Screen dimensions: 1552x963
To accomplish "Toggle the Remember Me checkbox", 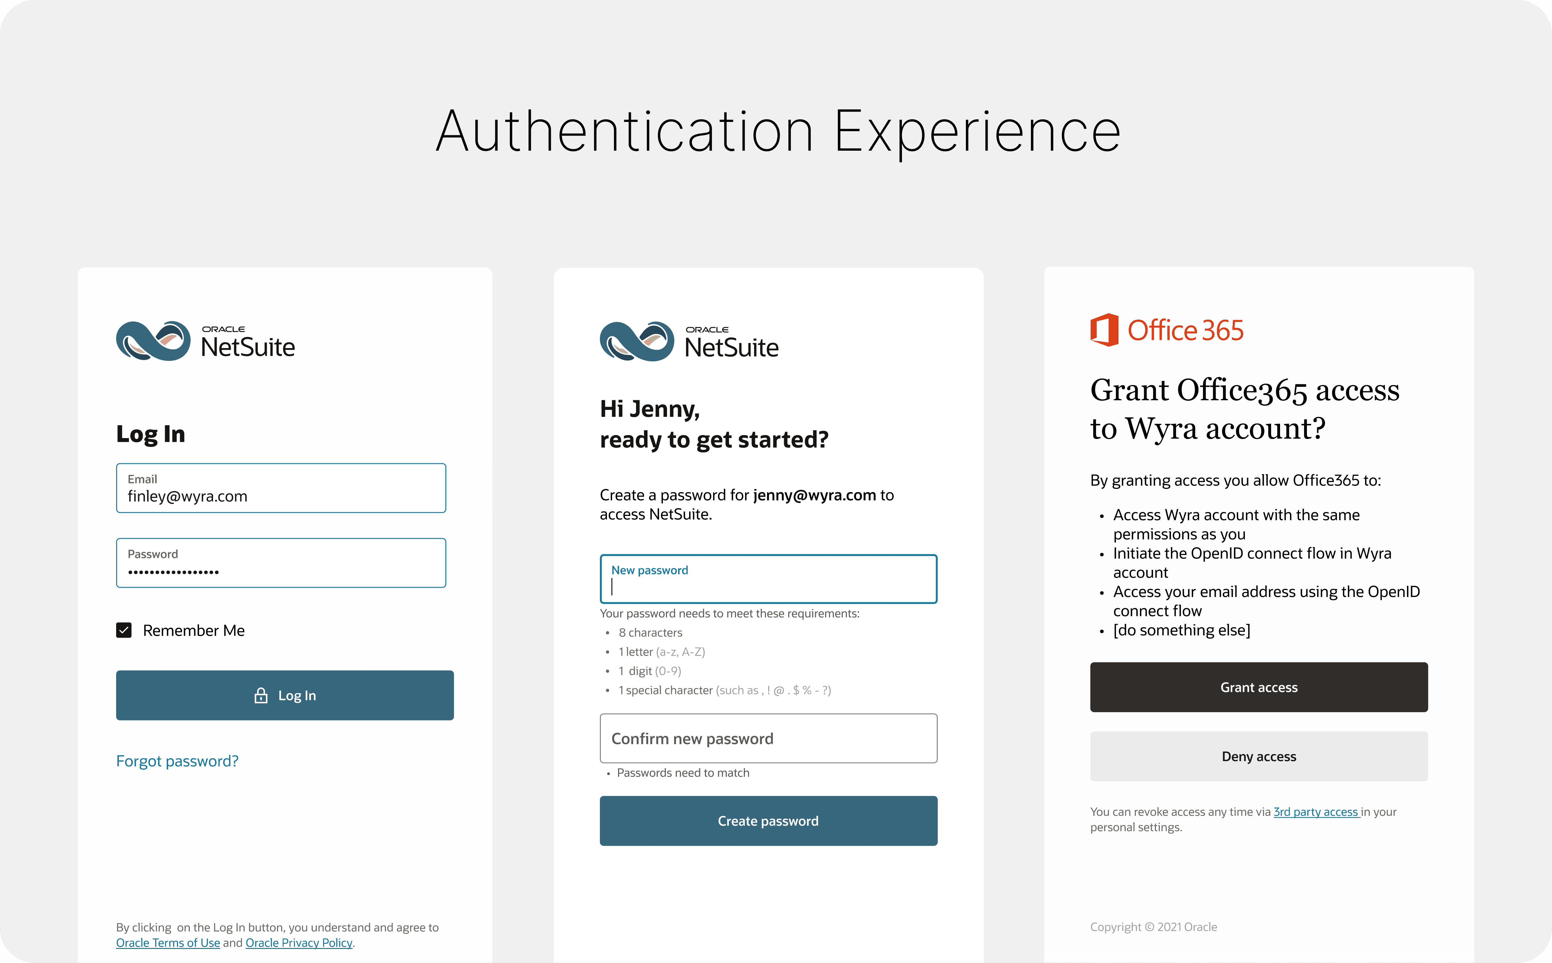I will coord(124,631).
